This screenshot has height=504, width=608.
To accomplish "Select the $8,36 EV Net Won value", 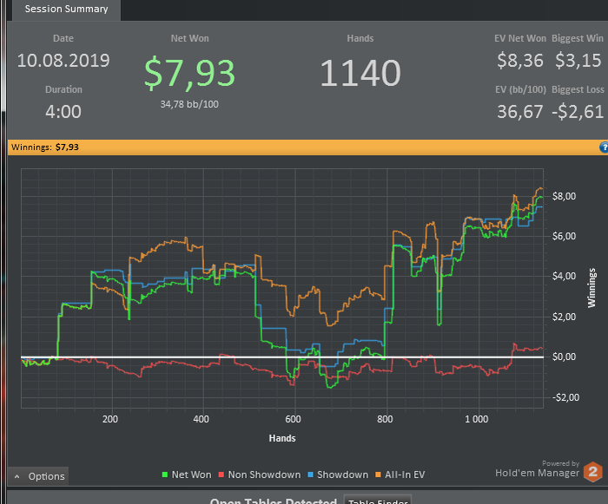I will [x=520, y=61].
